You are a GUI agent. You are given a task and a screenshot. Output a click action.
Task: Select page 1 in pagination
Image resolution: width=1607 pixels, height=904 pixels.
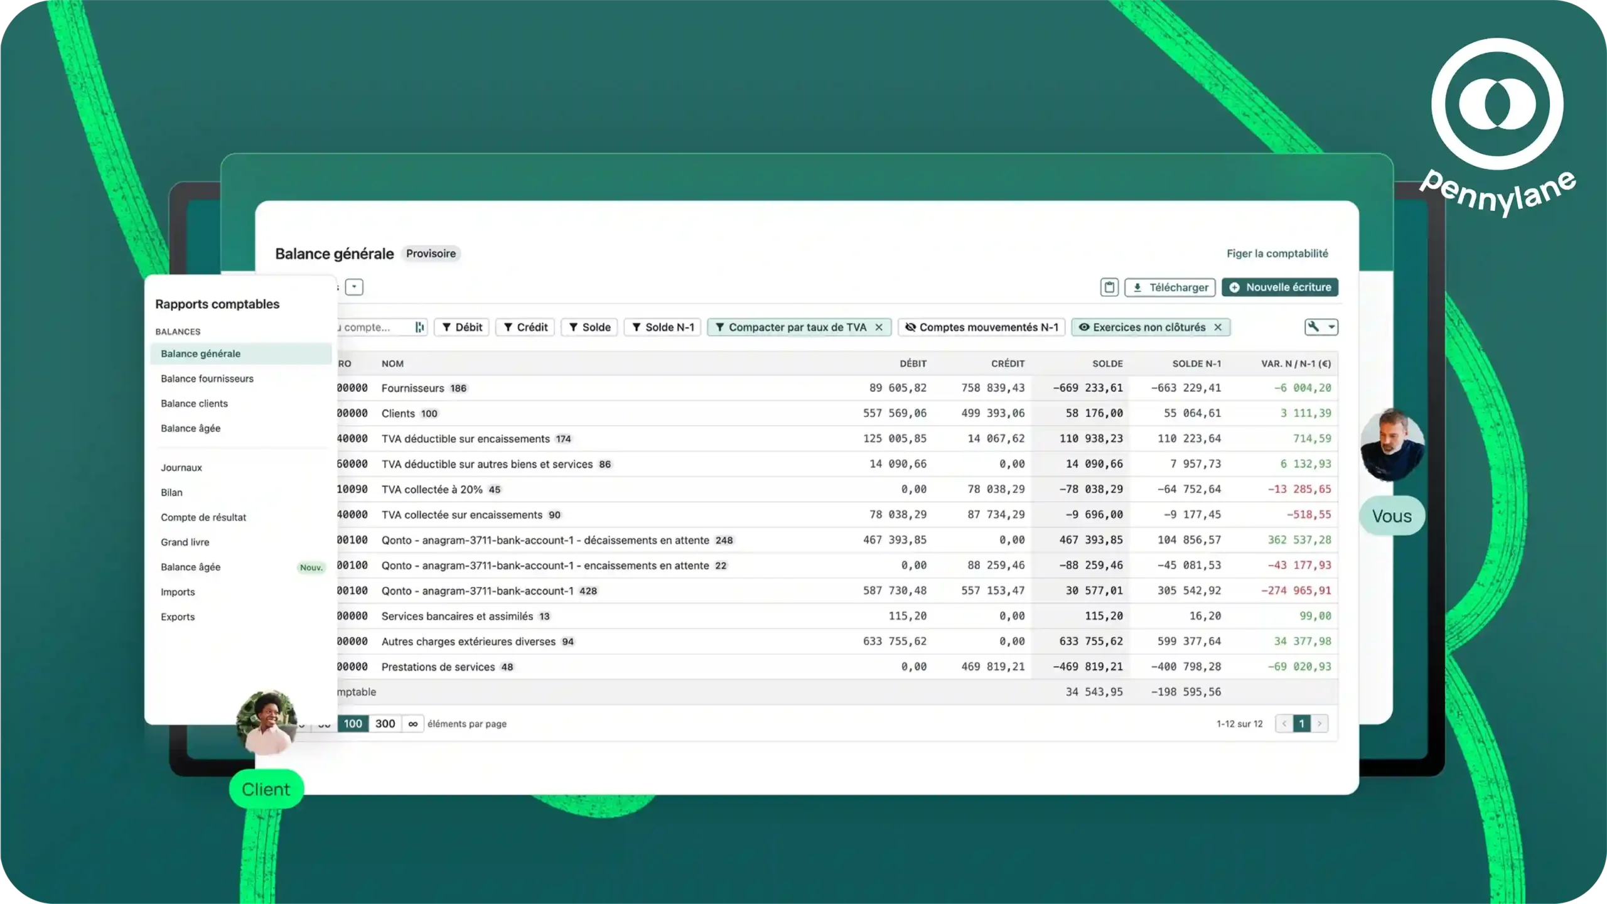tap(1302, 724)
